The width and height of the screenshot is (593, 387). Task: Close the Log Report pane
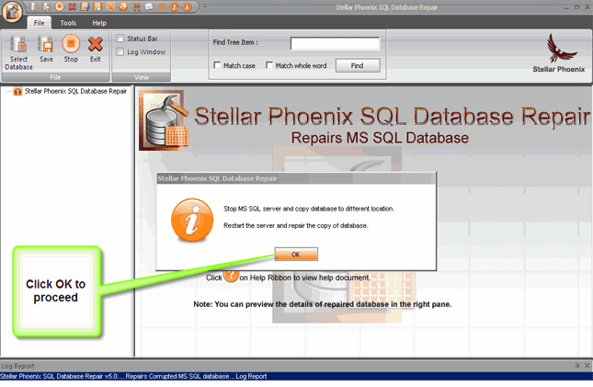coord(587,366)
